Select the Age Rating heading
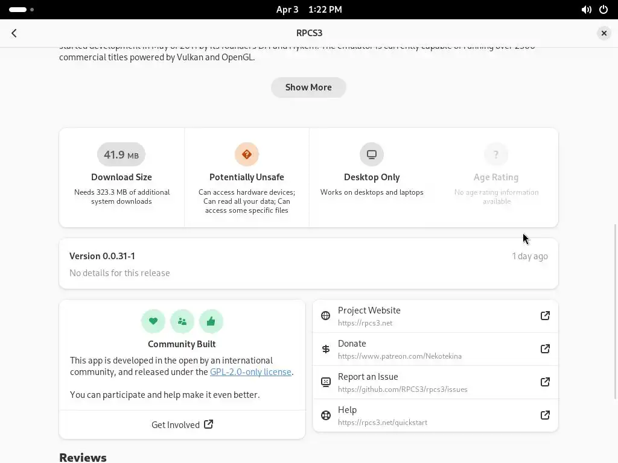 point(496,177)
